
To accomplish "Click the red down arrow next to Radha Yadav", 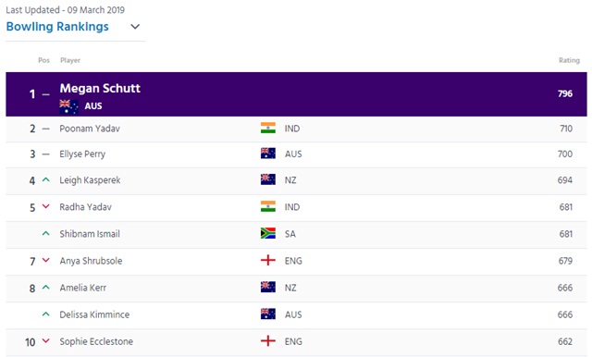I will click(x=45, y=206).
